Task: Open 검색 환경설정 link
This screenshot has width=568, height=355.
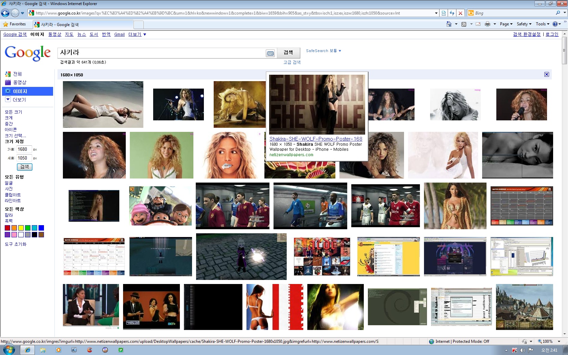Action: click(527, 34)
